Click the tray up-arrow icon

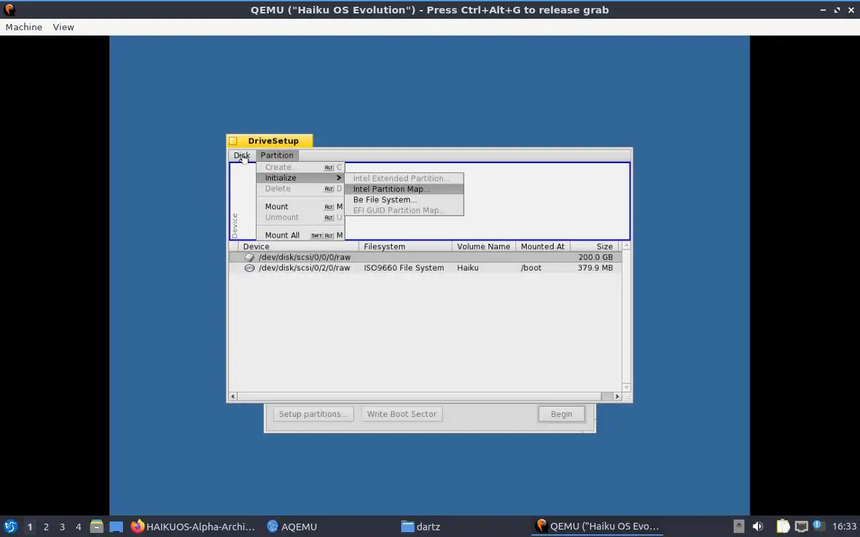coord(738,527)
